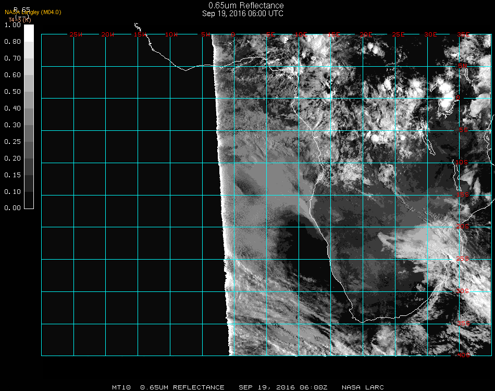Click the 0.00 colorbar scale value
This screenshot has width=495, height=391.
coord(13,208)
